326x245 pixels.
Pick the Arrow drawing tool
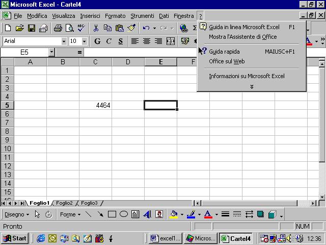100,214
